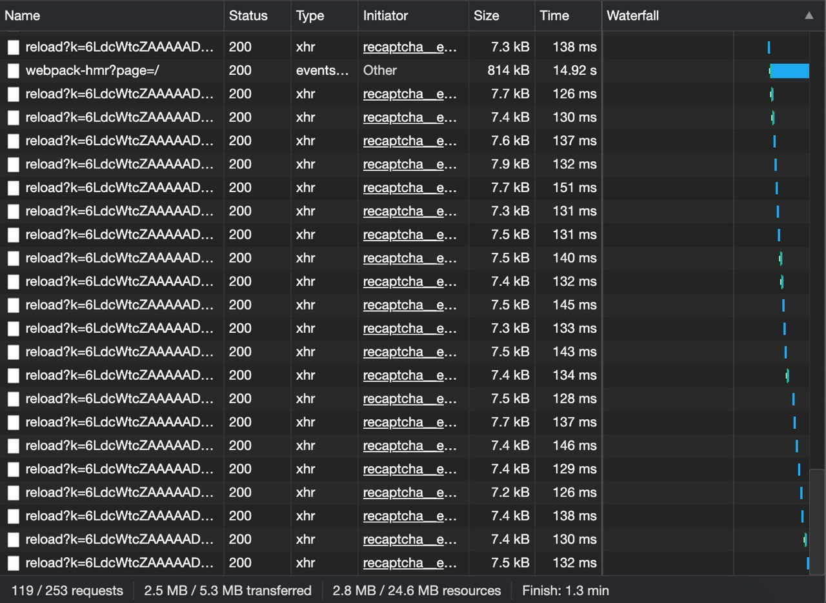Click the 129 ms time cell
The height and width of the screenshot is (603, 826).
[x=575, y=469]
